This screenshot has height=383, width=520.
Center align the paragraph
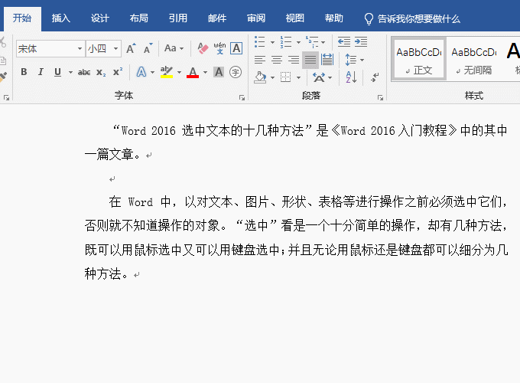(276, 59)
